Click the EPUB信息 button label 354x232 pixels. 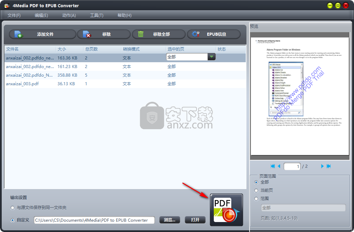tap(217, 34)
